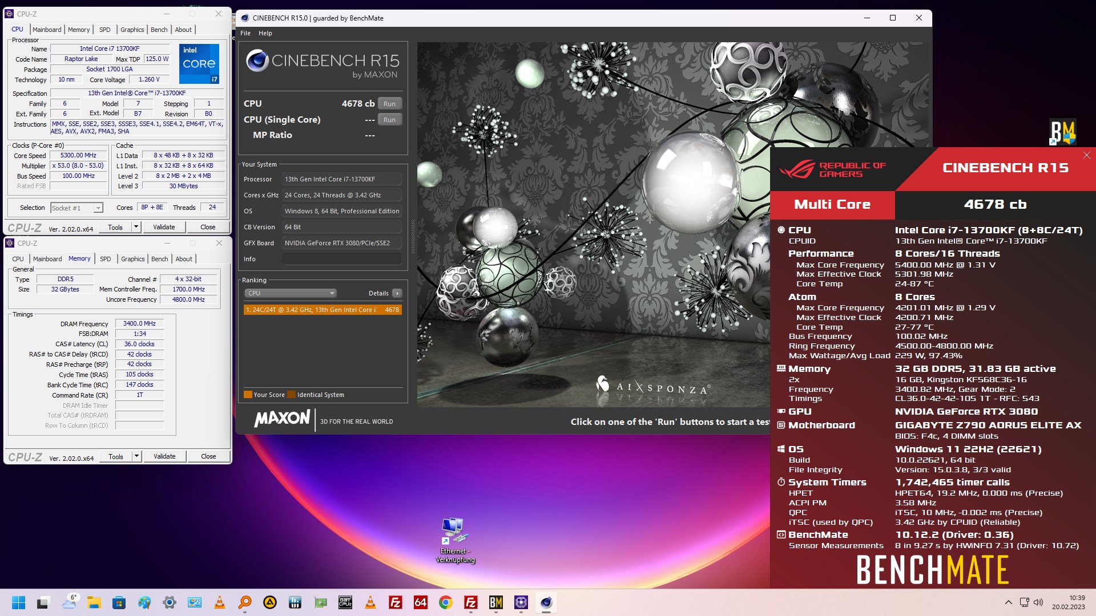Switch to SPD tab in CPU-Z processor window
This screenshot has height=616, width=1096.
point(105,30)
